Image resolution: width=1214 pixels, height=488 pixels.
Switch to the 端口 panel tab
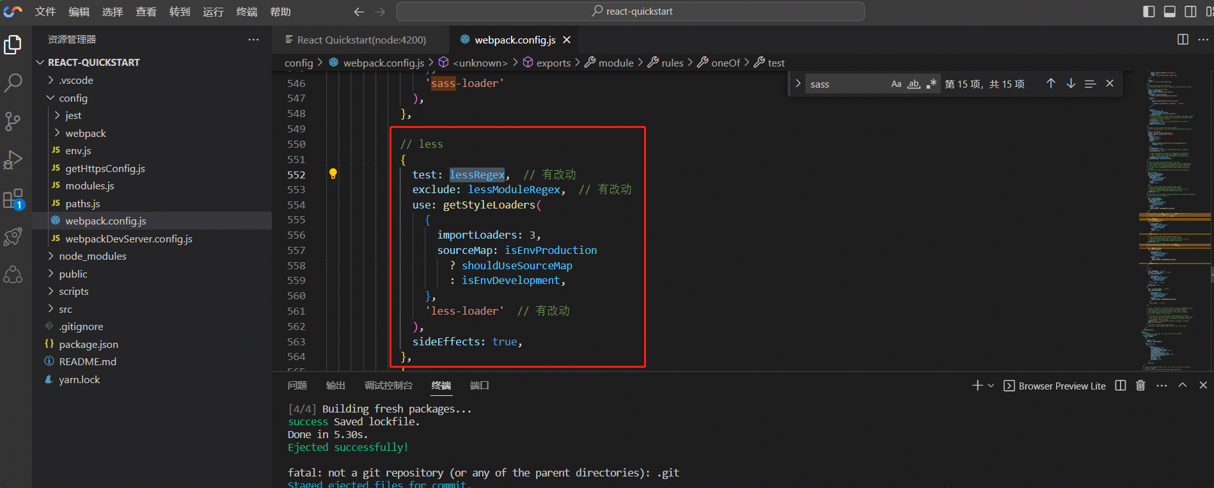tap(479, 385)
